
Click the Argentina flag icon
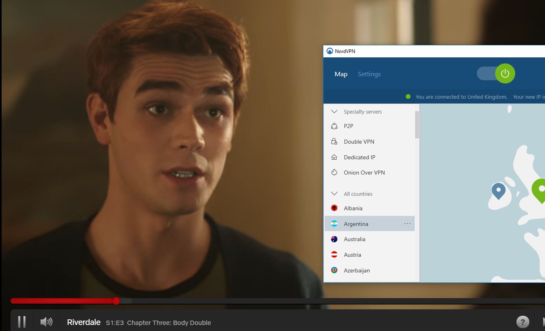coord(334,224)
